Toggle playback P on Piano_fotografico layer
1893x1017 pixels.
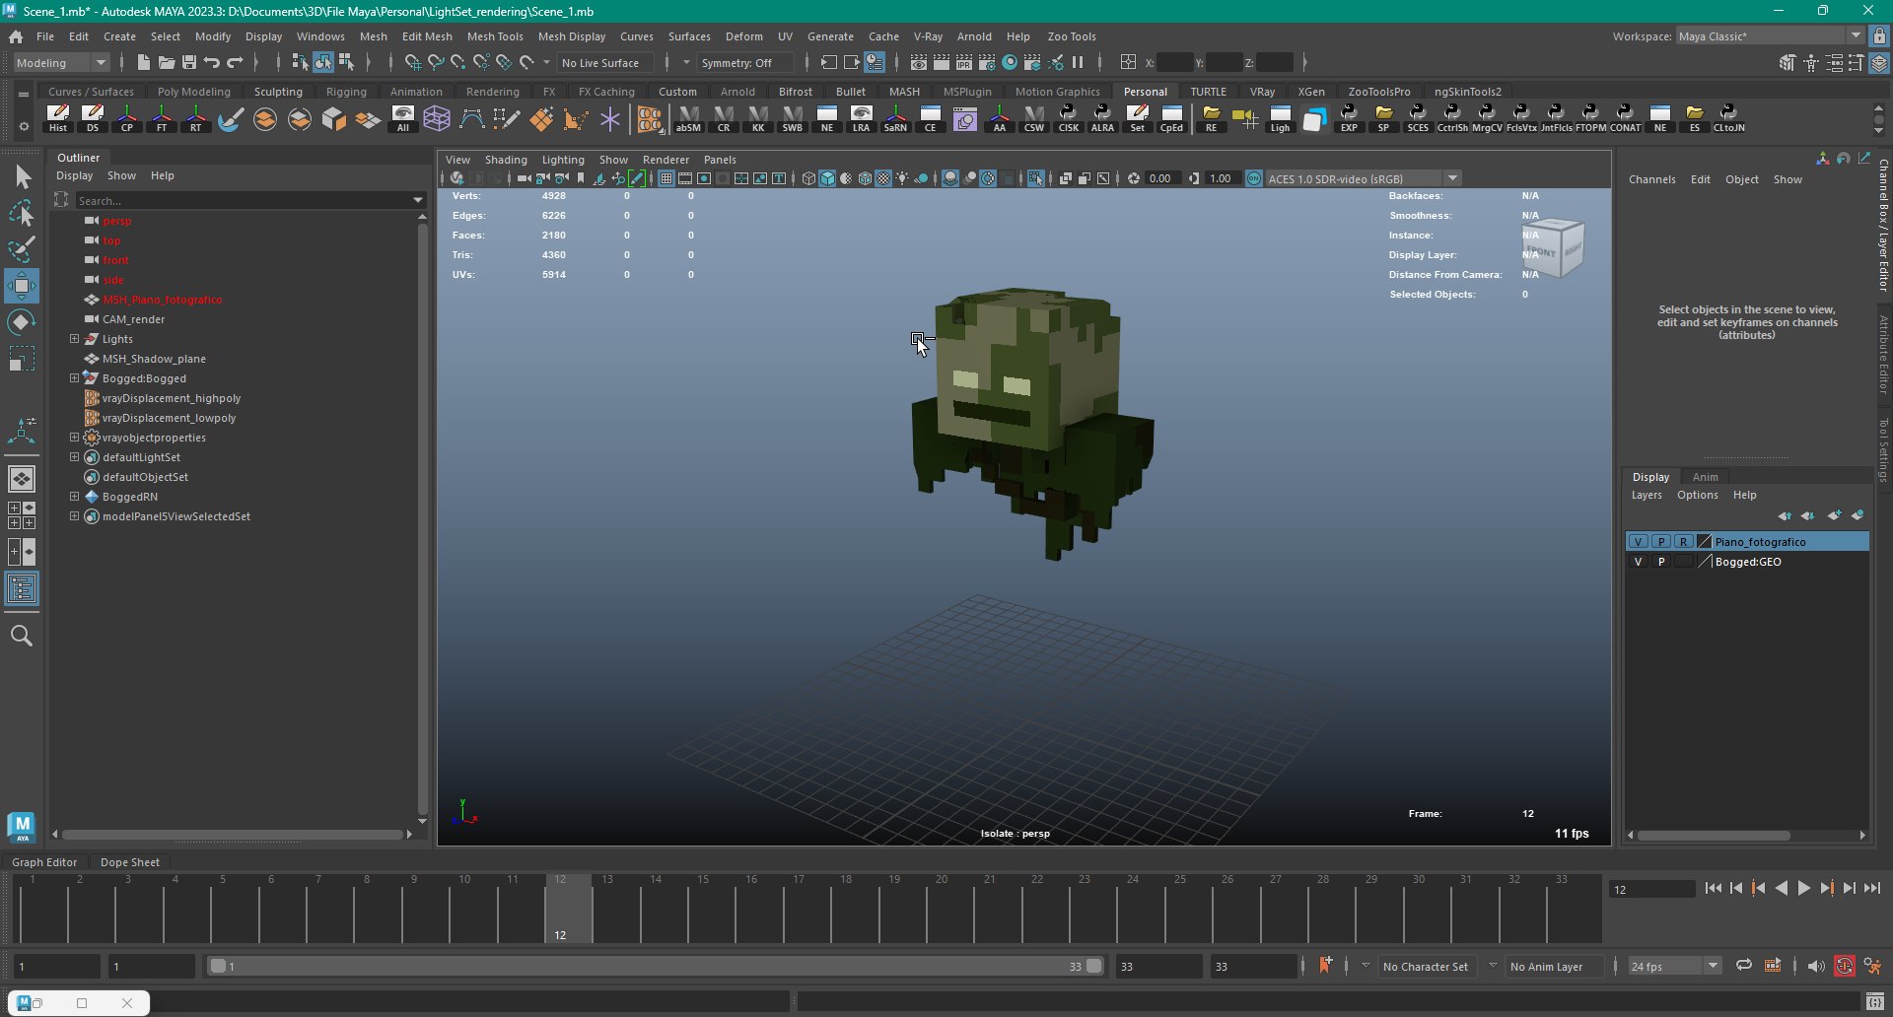1661,542
